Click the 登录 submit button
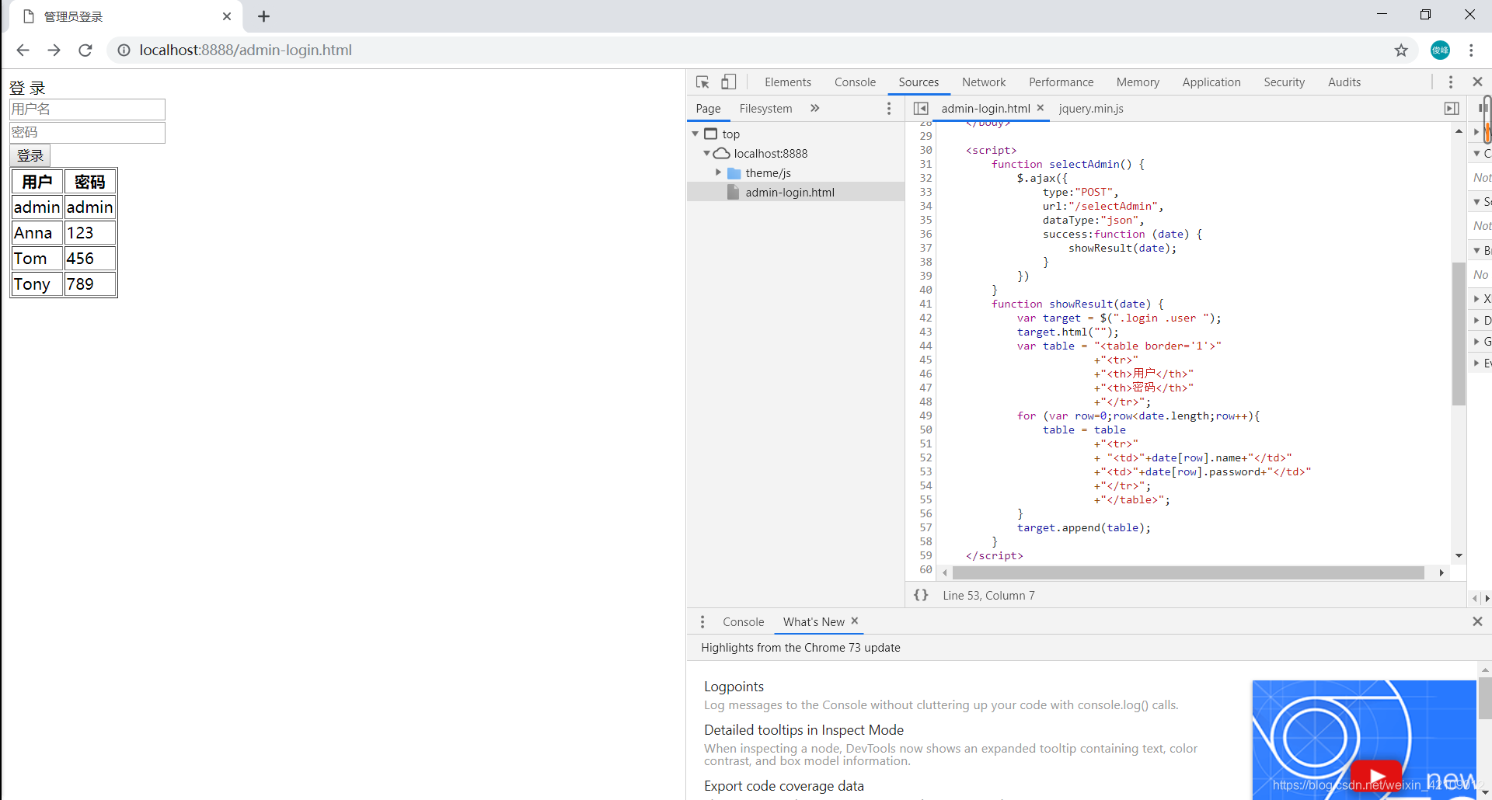Screen dimensions: 1492x800 (x=30, y=155)
